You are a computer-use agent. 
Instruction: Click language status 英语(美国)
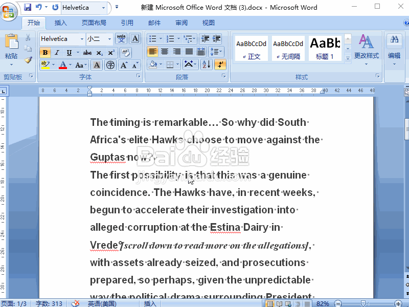(x=102, y=303)
